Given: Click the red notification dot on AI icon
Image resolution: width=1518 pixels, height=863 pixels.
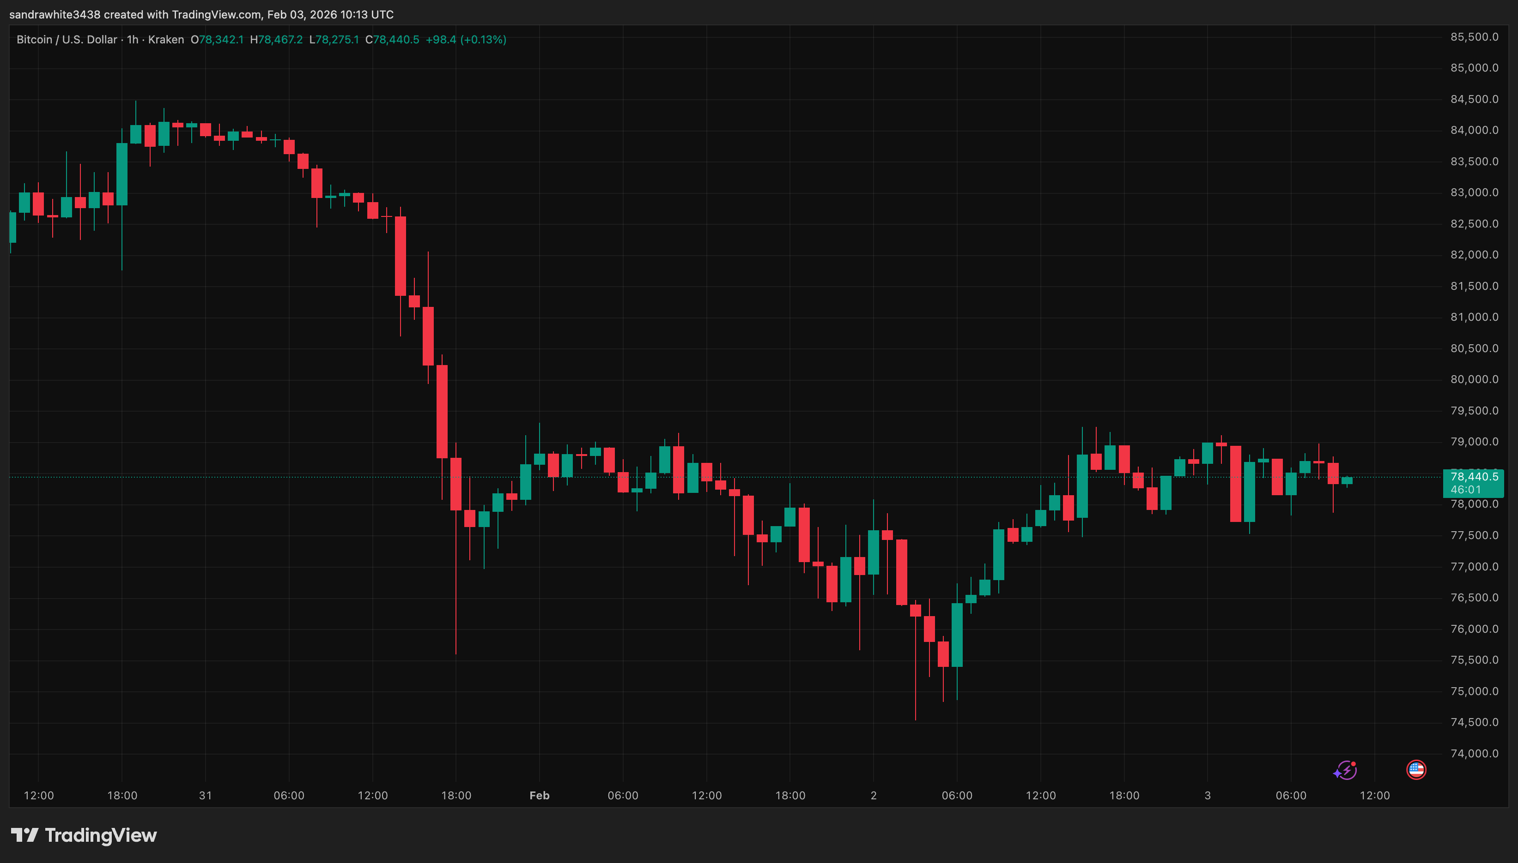Looking at the screenshot, I should [1354, 763].
